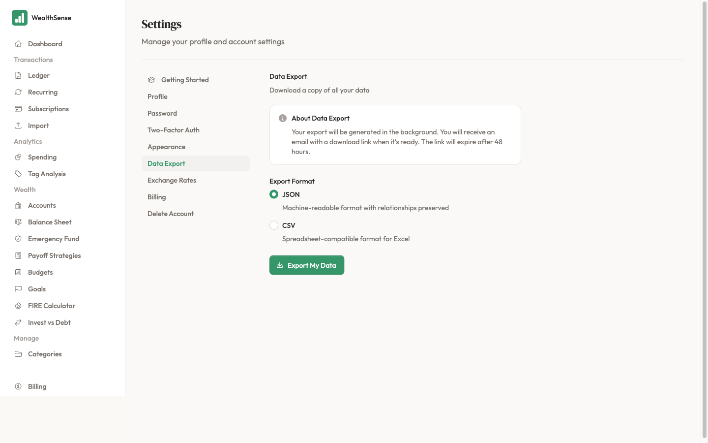Click the Goals flag icon
708x443 pixels.
pyautogui.click(x=18, y=289)
